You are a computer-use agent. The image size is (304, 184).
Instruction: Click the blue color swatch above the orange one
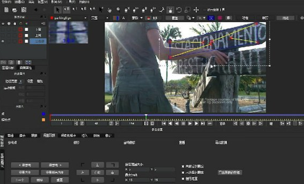(x=44, y=114)
